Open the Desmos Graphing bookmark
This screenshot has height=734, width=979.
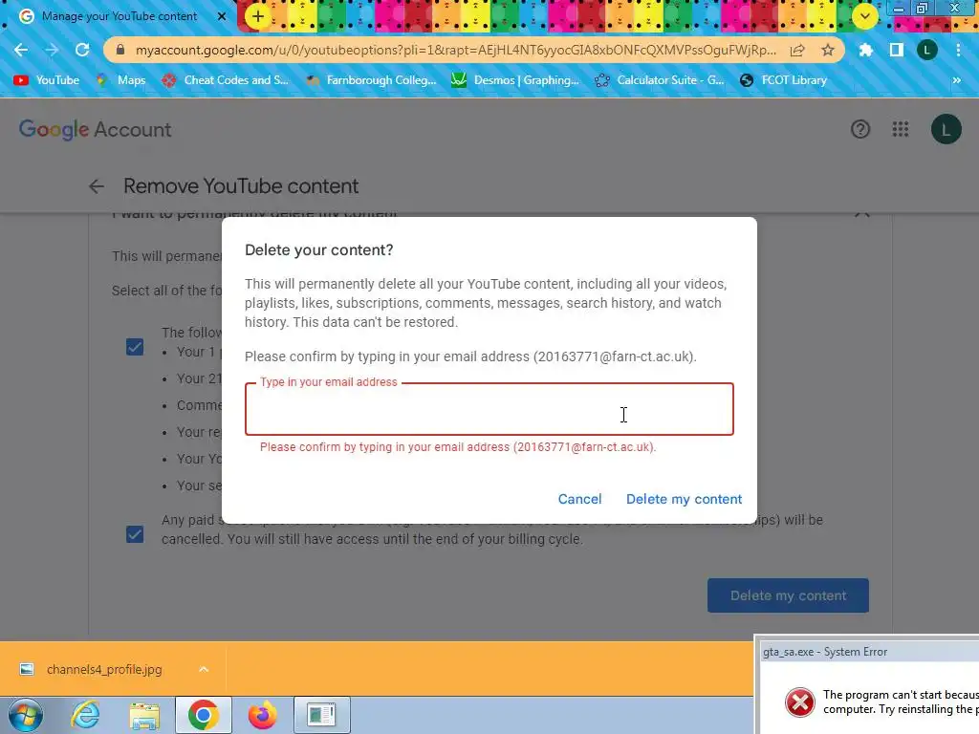click(515, 80)
